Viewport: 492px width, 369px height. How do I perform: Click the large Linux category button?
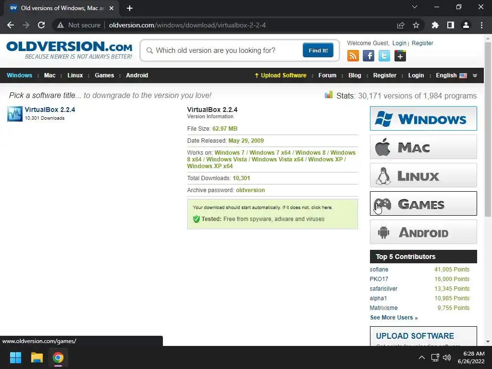coord(423,175)
